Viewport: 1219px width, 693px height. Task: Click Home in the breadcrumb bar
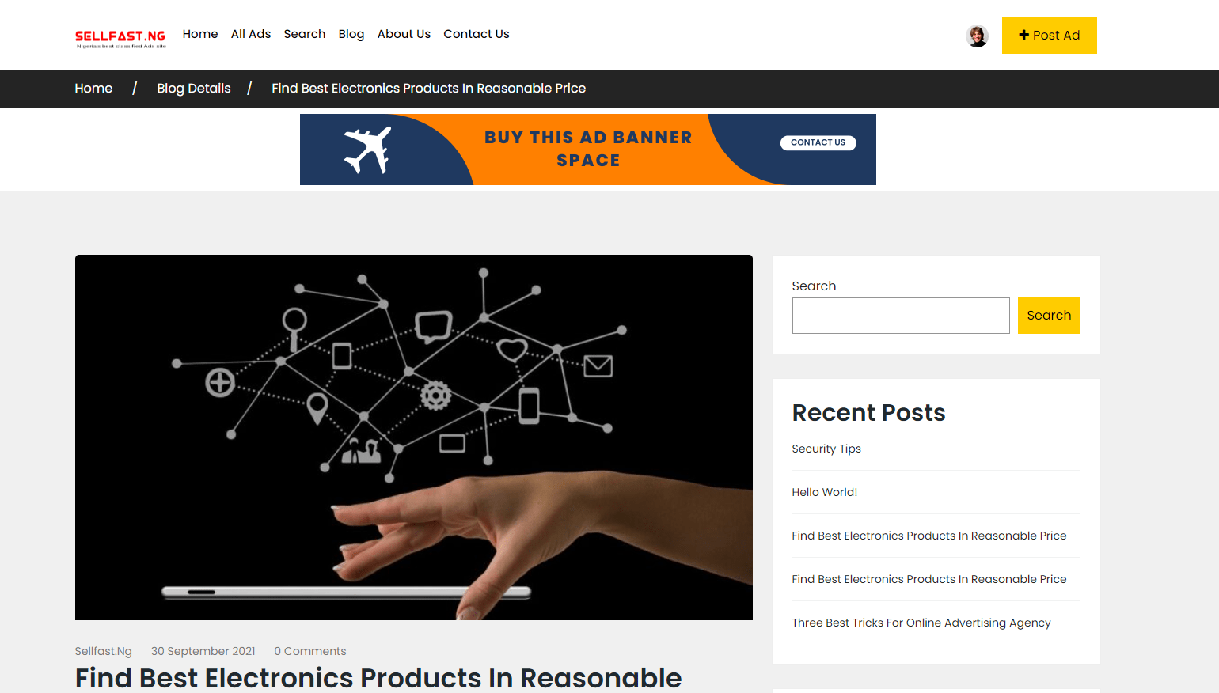pyautogui.click(x=93, y=89)
